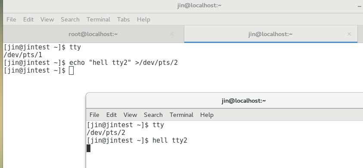This screenshot has height=168, width=363.
Task: Open Terminal menu in tabbed terminal window
Action: (98, 19)
